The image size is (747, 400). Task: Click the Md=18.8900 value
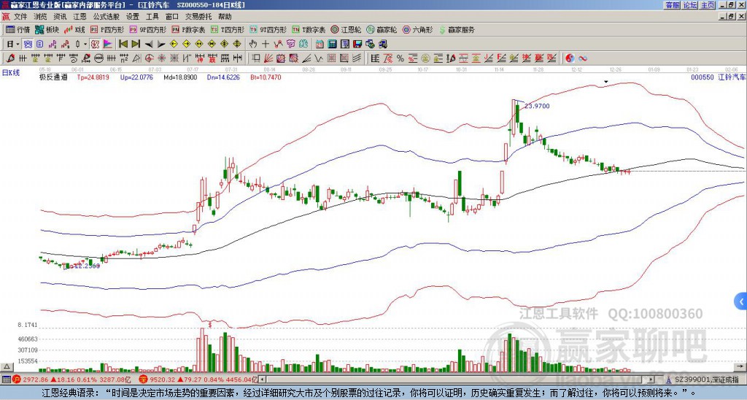pyautogui.click(x=180, y=77)
